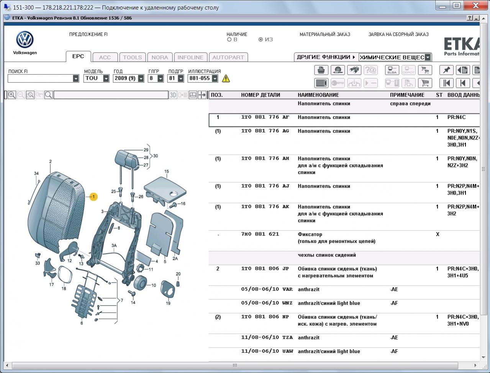Screen dimensions: 490x373
Task: Switch to the ACC tab
Action: [105, 57]
